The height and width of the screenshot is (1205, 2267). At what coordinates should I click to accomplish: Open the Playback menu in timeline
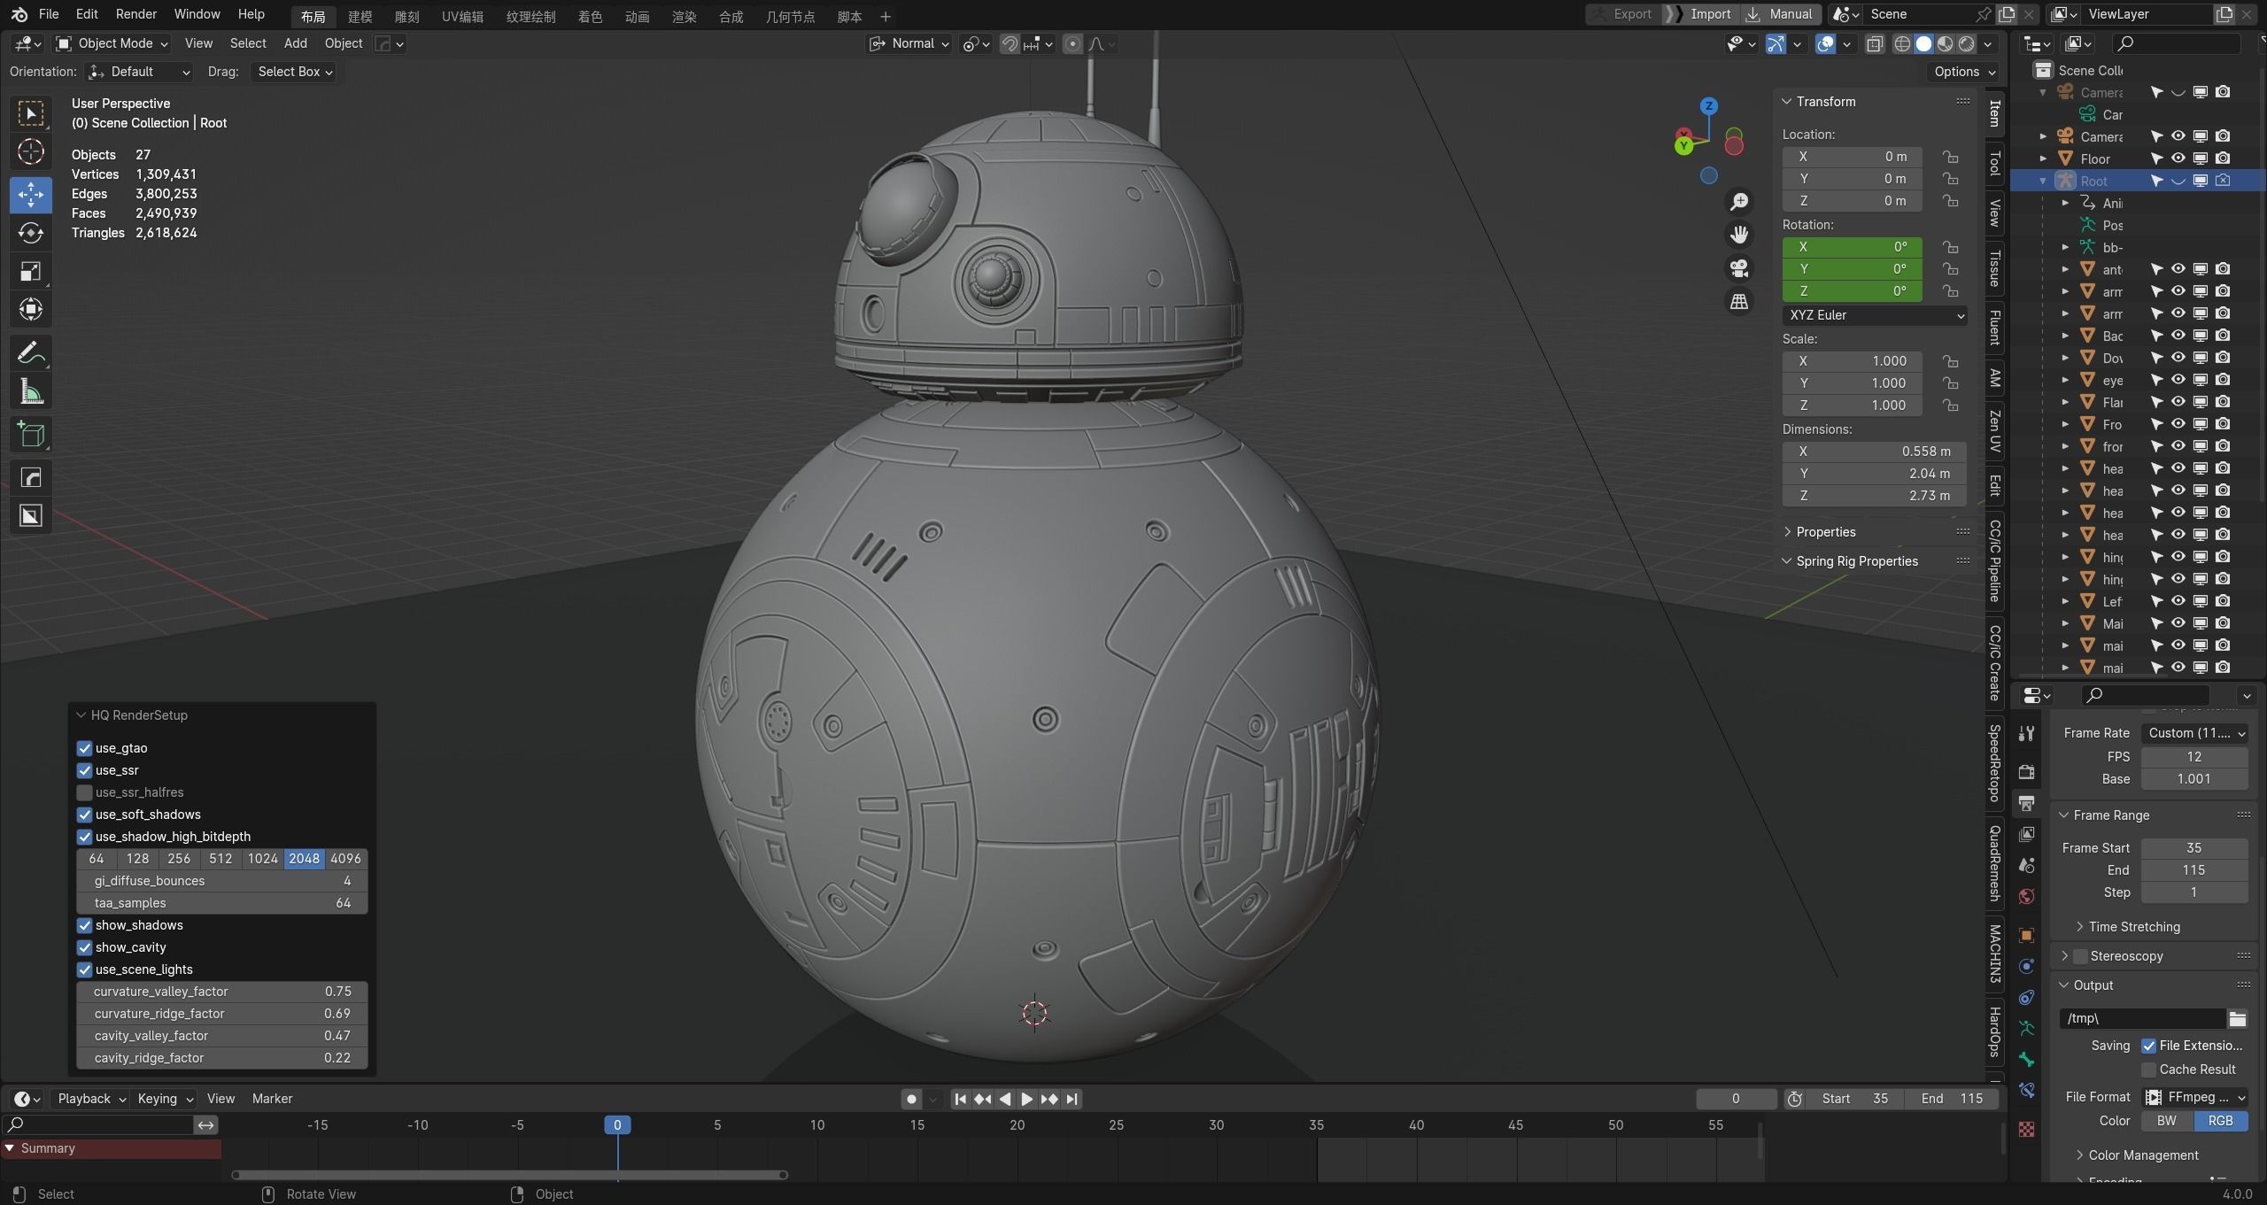[91, 1099]
